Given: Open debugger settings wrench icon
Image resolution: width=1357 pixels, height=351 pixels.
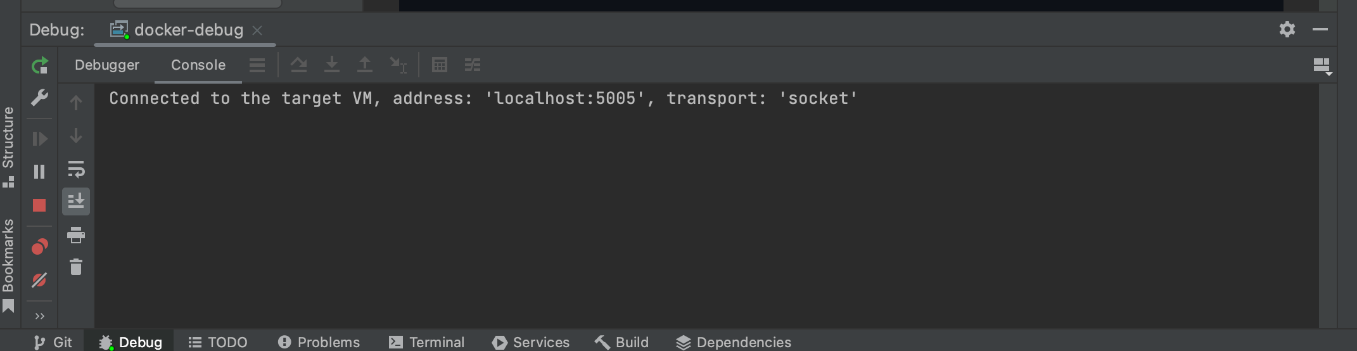Looking at the screenshot, I should [x=39, y=98].
